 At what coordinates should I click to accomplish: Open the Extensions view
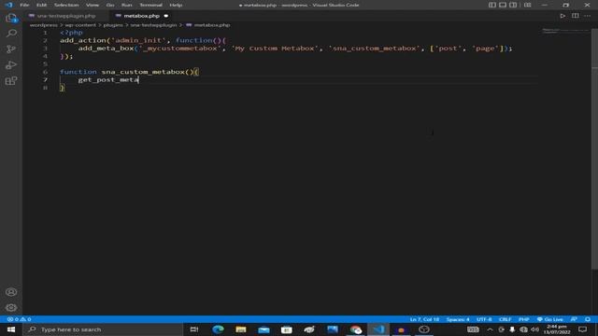(x=11, y=81)
